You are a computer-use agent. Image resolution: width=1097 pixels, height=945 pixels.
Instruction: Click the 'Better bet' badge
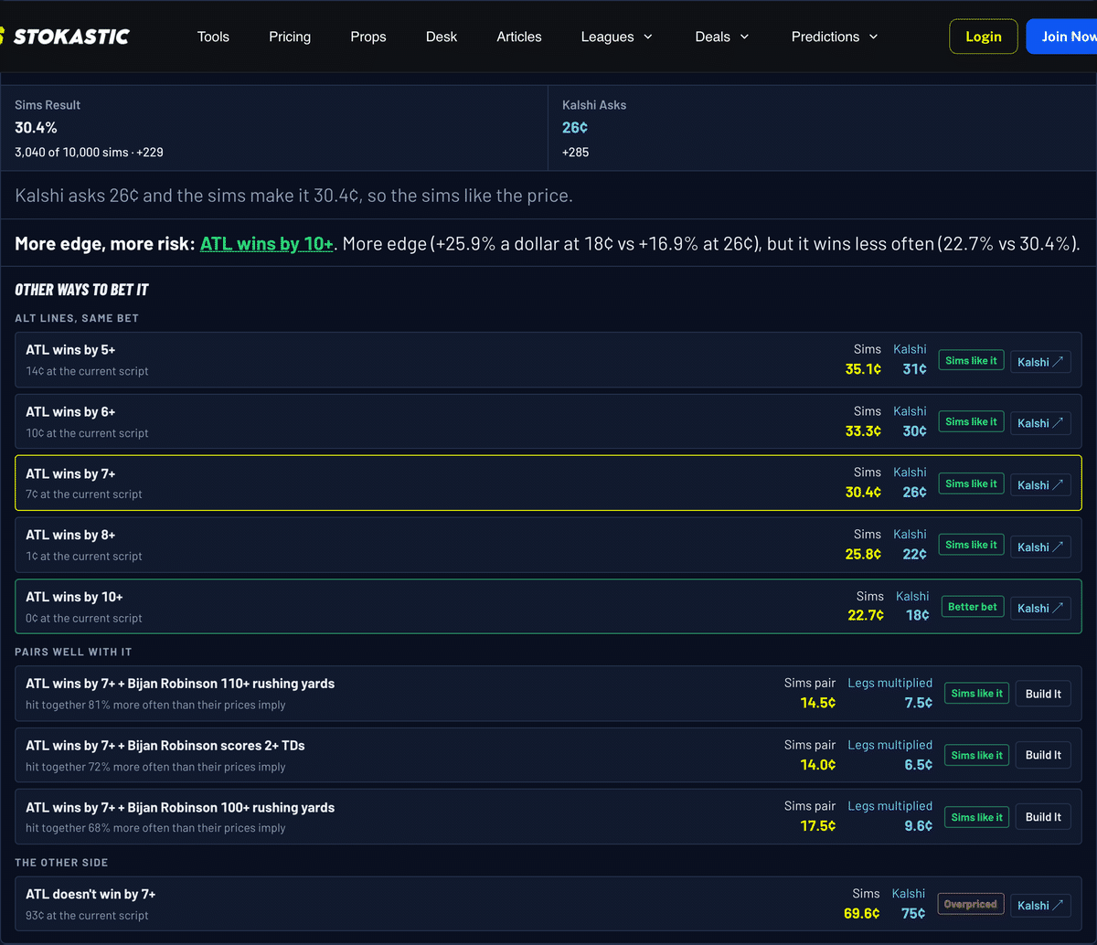pyautogui.click(x=973, y=607)
